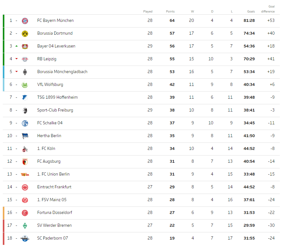Screen dimensions: 282x248
Task: Click the RB Leipzig logo
Action: click(x=25, y=59)
